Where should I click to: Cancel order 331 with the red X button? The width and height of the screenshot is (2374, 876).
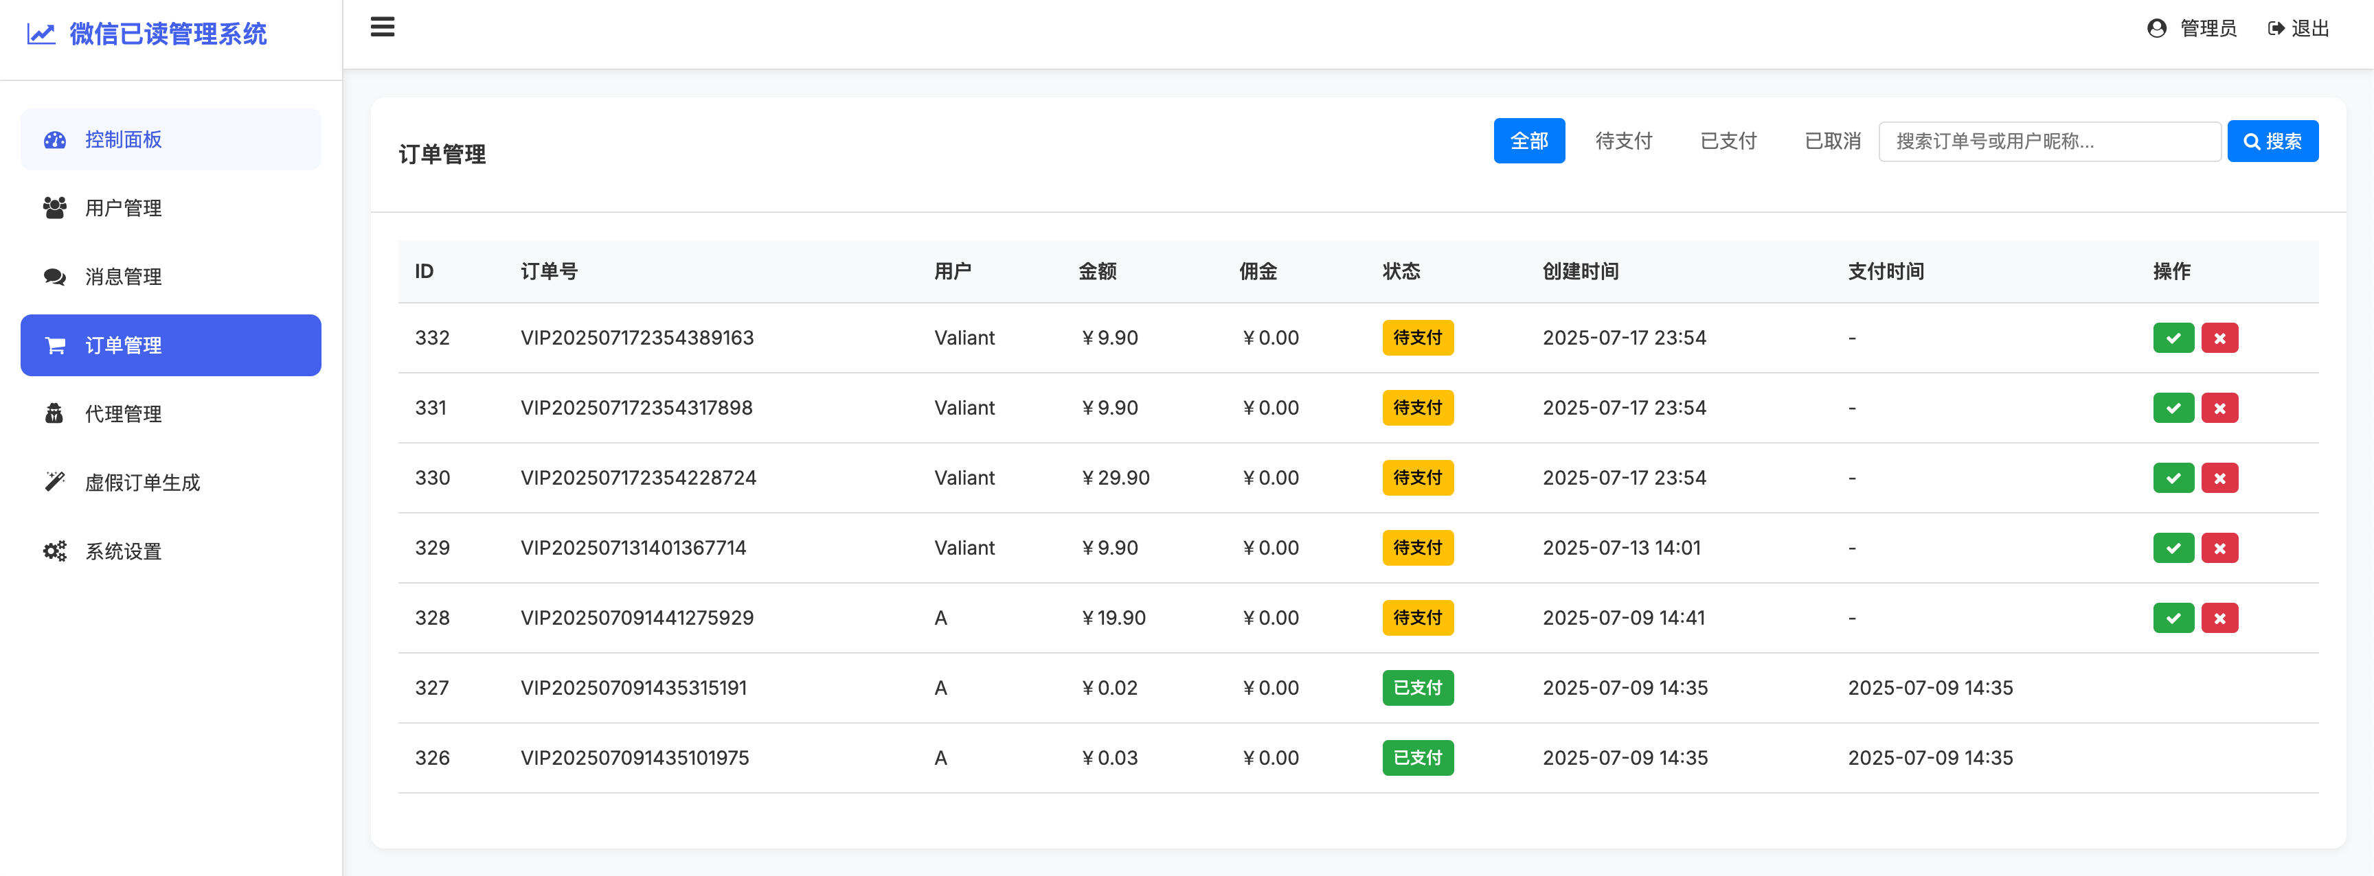[2220, 407]
